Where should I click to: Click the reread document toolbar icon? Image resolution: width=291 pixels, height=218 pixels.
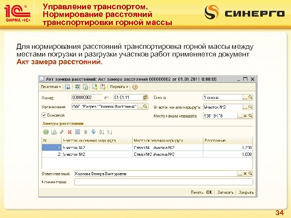tap(77, 87)
